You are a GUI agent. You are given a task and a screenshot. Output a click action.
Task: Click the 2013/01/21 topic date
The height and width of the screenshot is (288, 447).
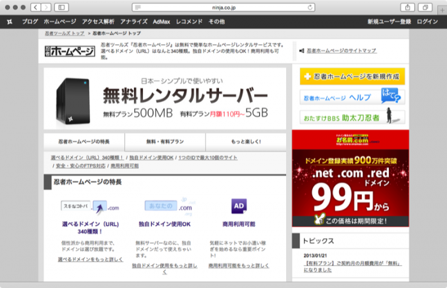(x=315, y=256)
